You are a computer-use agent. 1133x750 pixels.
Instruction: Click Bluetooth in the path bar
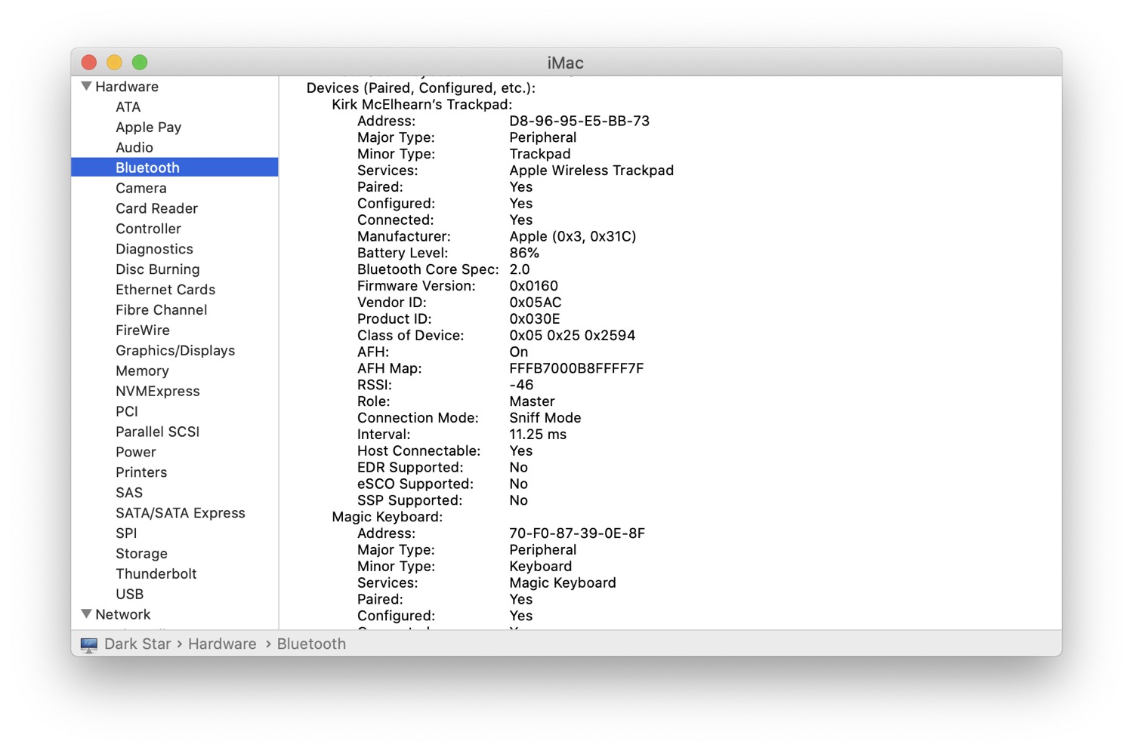311,644
